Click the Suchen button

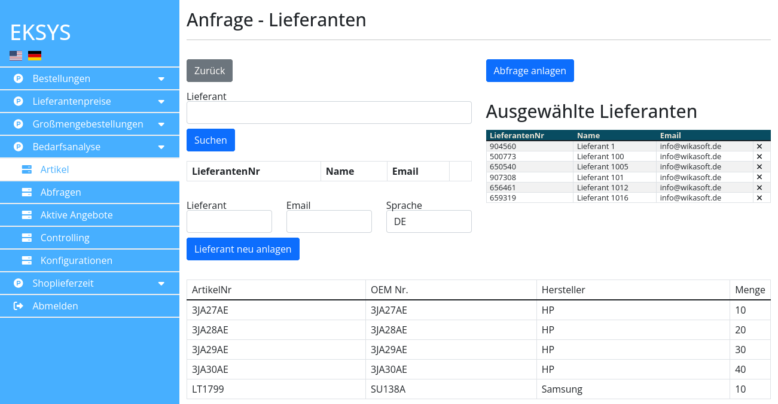pyautogui.click(x=210, y=140)
